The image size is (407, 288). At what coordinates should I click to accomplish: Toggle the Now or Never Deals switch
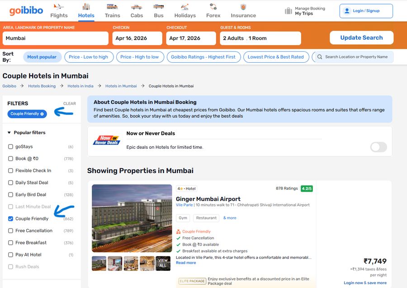[379, 147]
